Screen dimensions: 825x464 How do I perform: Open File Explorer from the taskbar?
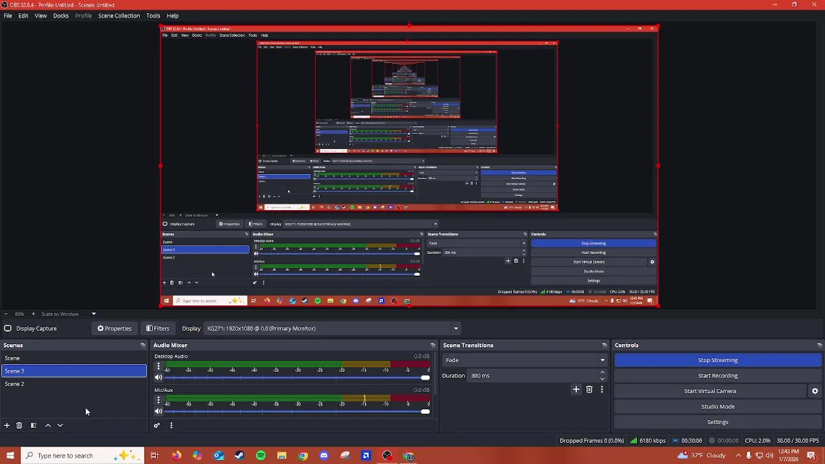click(x=282, y=456)
